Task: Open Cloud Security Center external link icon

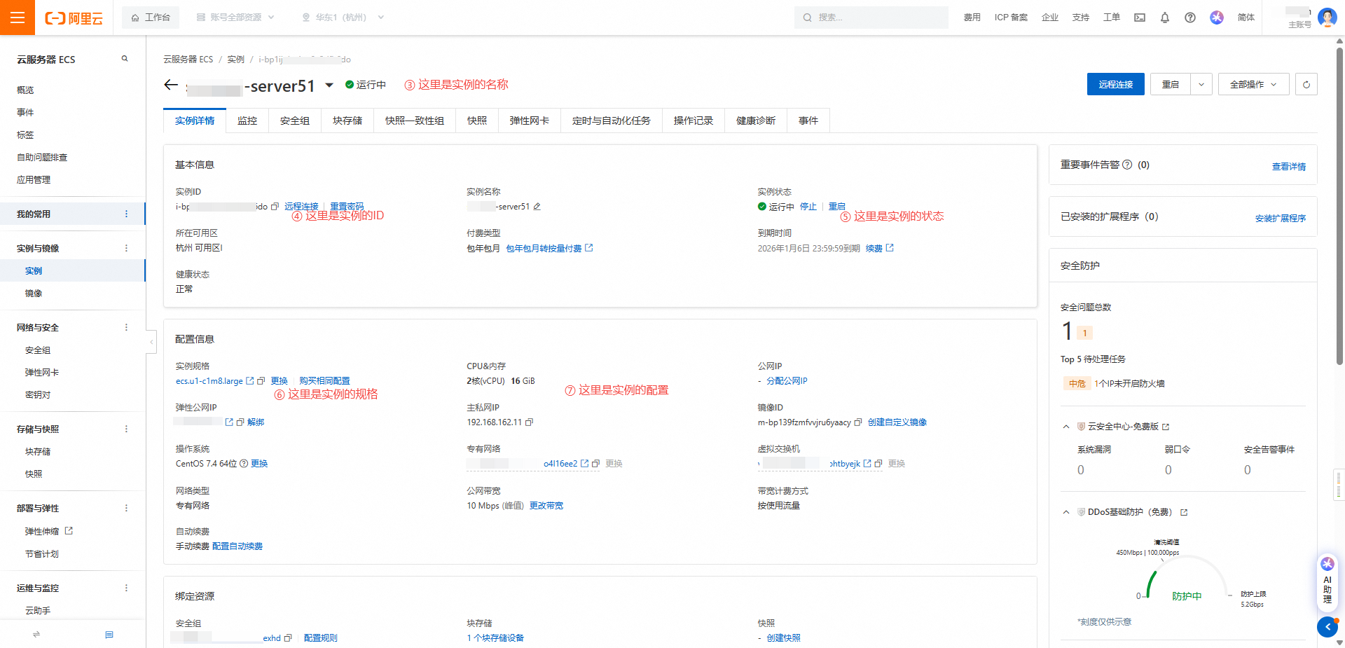Action: (1166, 427)
